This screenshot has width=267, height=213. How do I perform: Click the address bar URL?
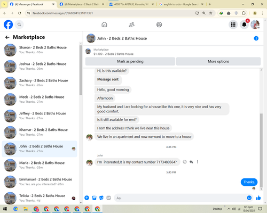63,13
